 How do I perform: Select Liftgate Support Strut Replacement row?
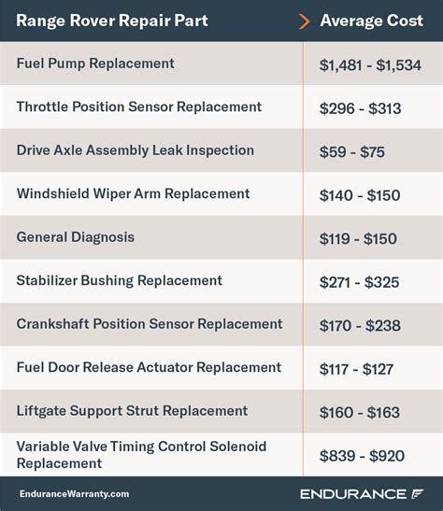tap(221, 411)
